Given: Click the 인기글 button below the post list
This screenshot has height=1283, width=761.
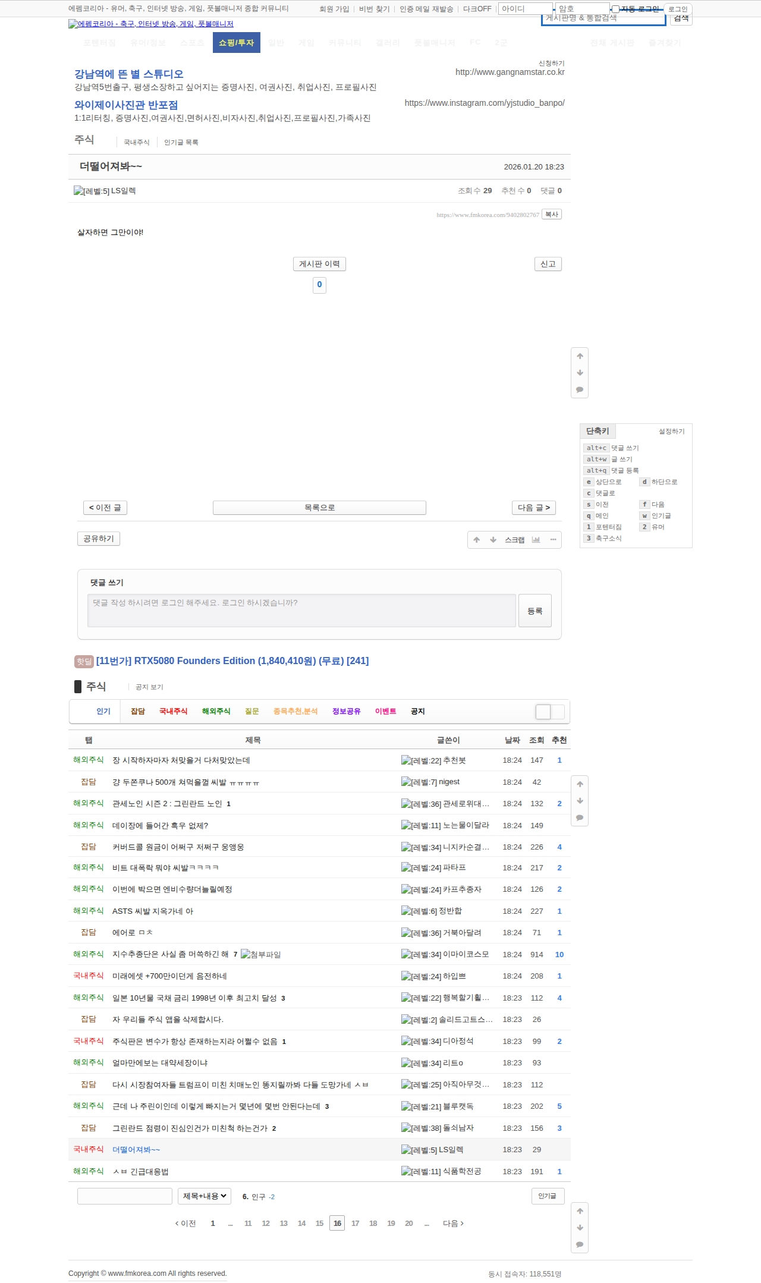Looking at the screenshot, I should (x=548, y=1196).
